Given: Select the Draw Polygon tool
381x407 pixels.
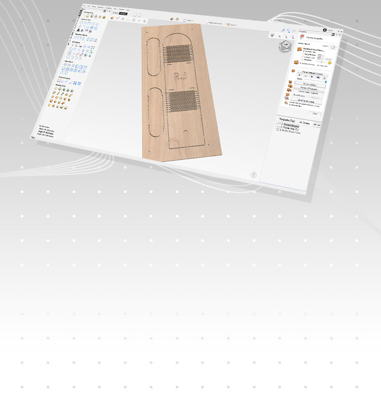Looking at the screenshot, I should tap(93, 23).
